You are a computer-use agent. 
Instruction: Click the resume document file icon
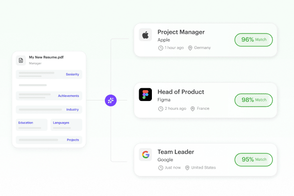click(21, 60)
